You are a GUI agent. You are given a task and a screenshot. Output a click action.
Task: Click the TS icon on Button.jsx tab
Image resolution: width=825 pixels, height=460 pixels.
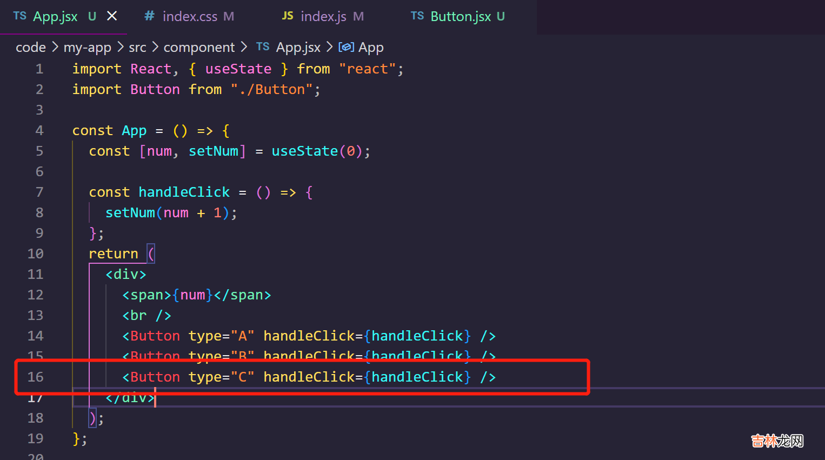tap(417, 16)
